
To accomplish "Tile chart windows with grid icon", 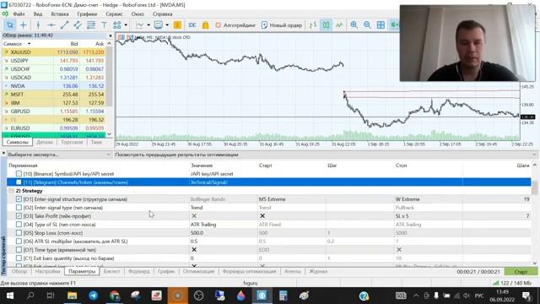I will click(x=381, y=24).
